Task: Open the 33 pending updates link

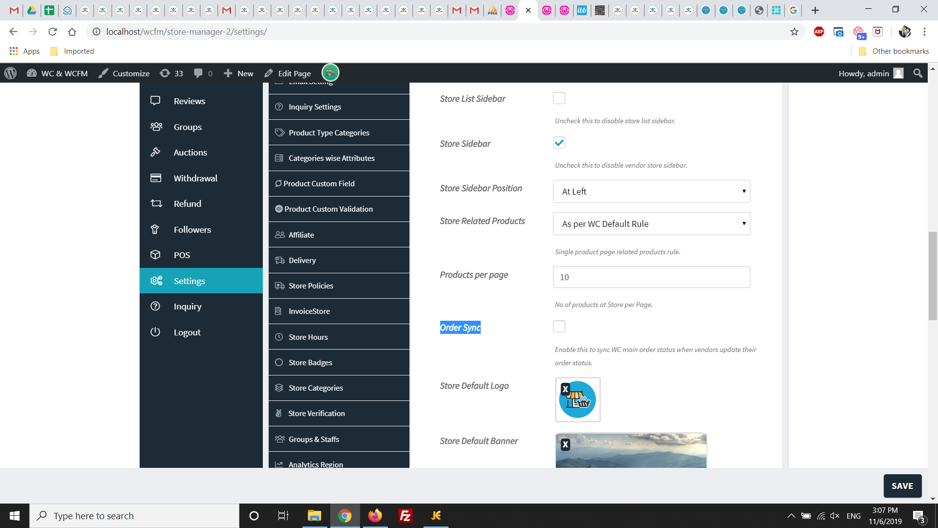Action: (171, 73)
